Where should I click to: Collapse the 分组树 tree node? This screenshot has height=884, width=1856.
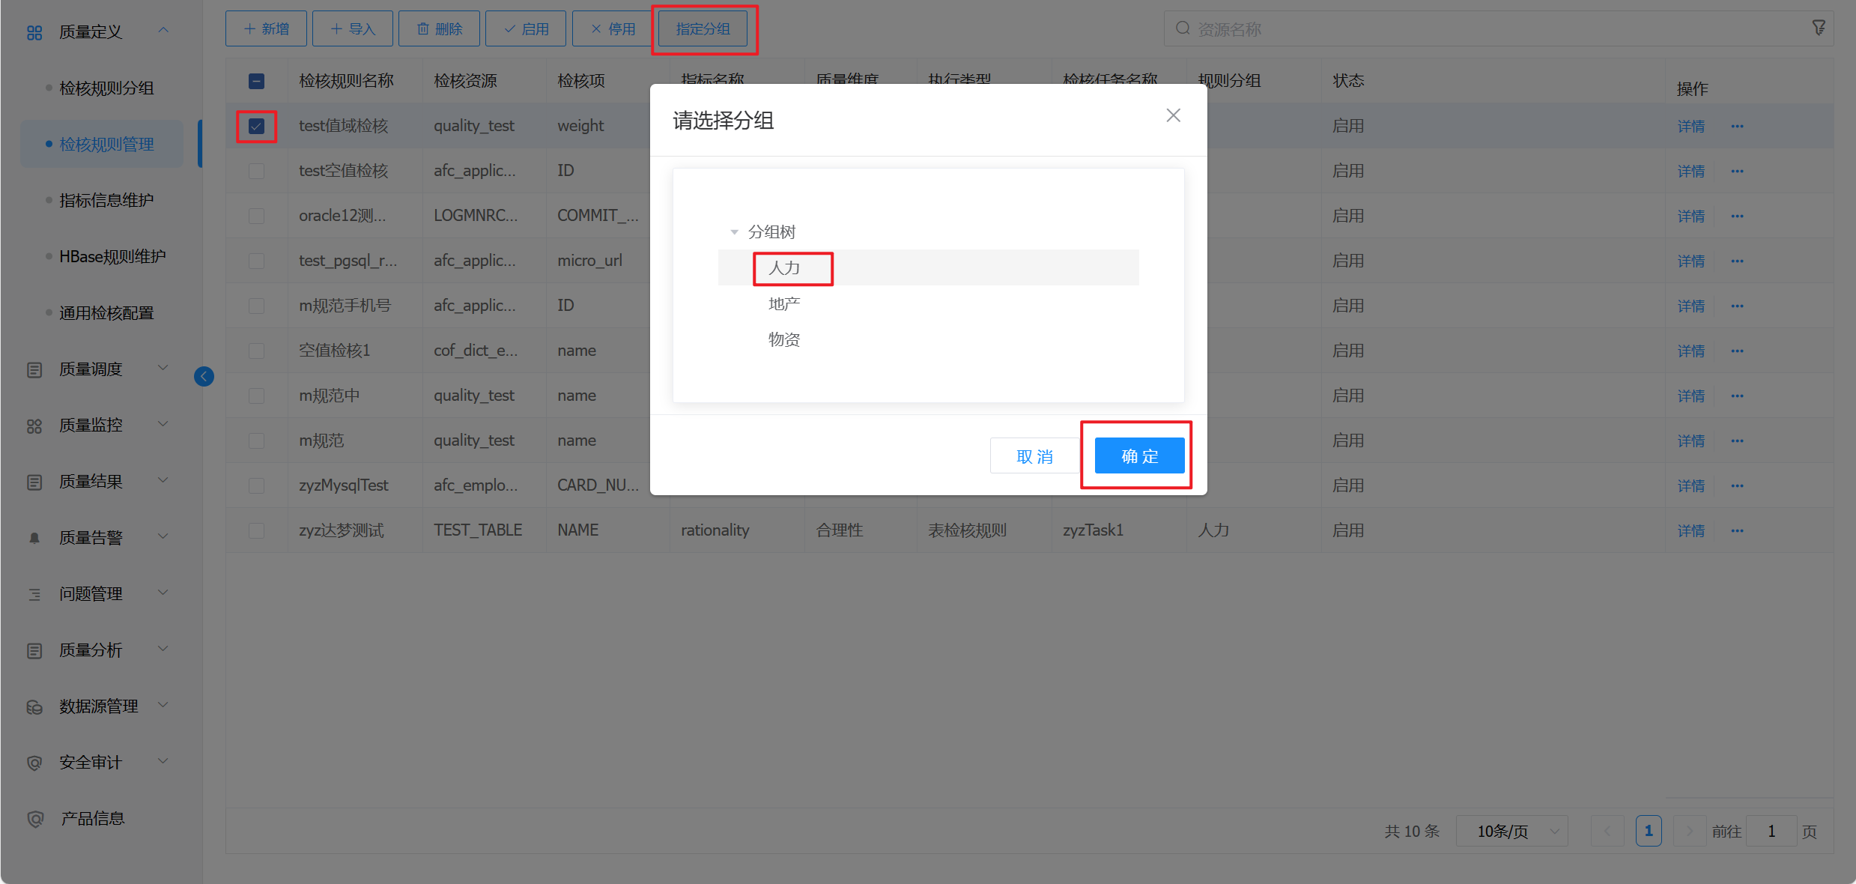[734, 232]
